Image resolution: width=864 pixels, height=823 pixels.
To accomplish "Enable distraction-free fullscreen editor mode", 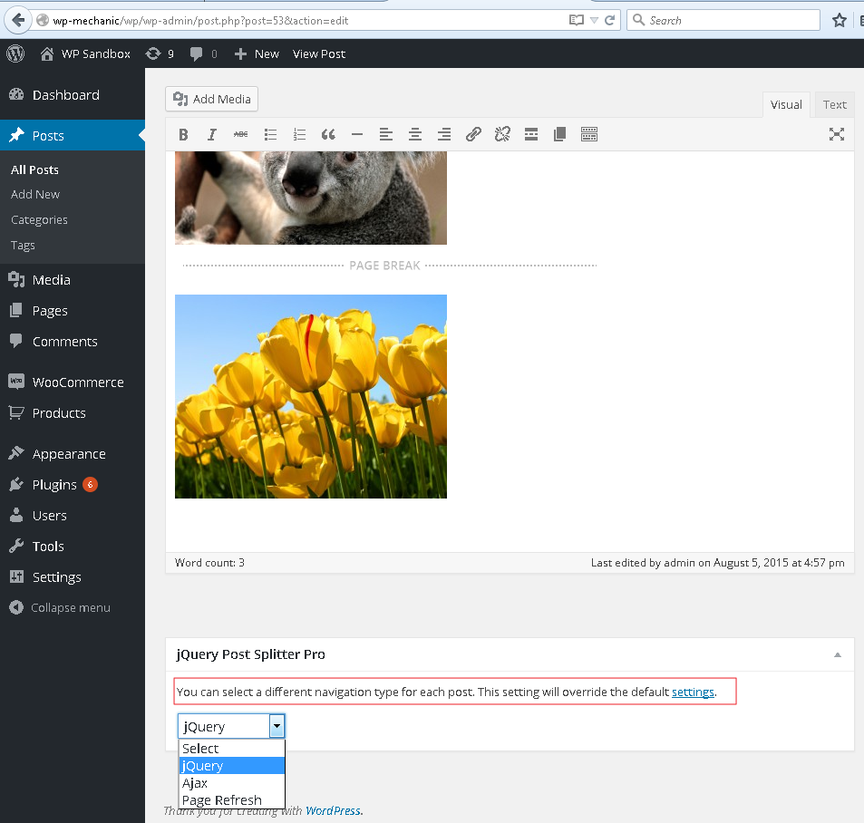I will coord(836,135).
